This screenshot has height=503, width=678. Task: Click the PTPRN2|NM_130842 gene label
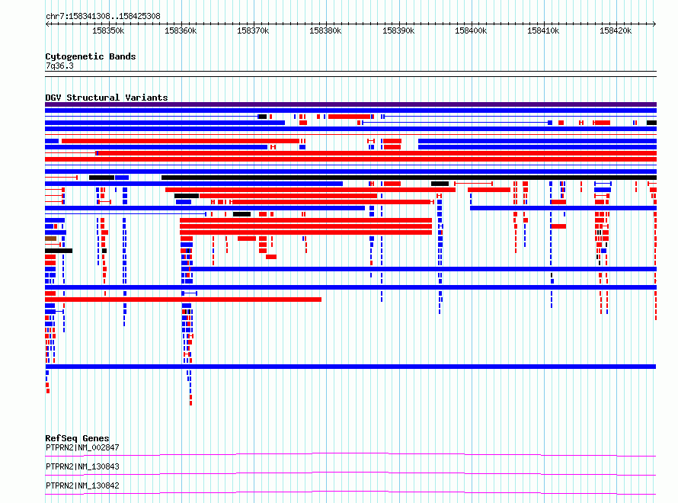(x=82, y=485)
